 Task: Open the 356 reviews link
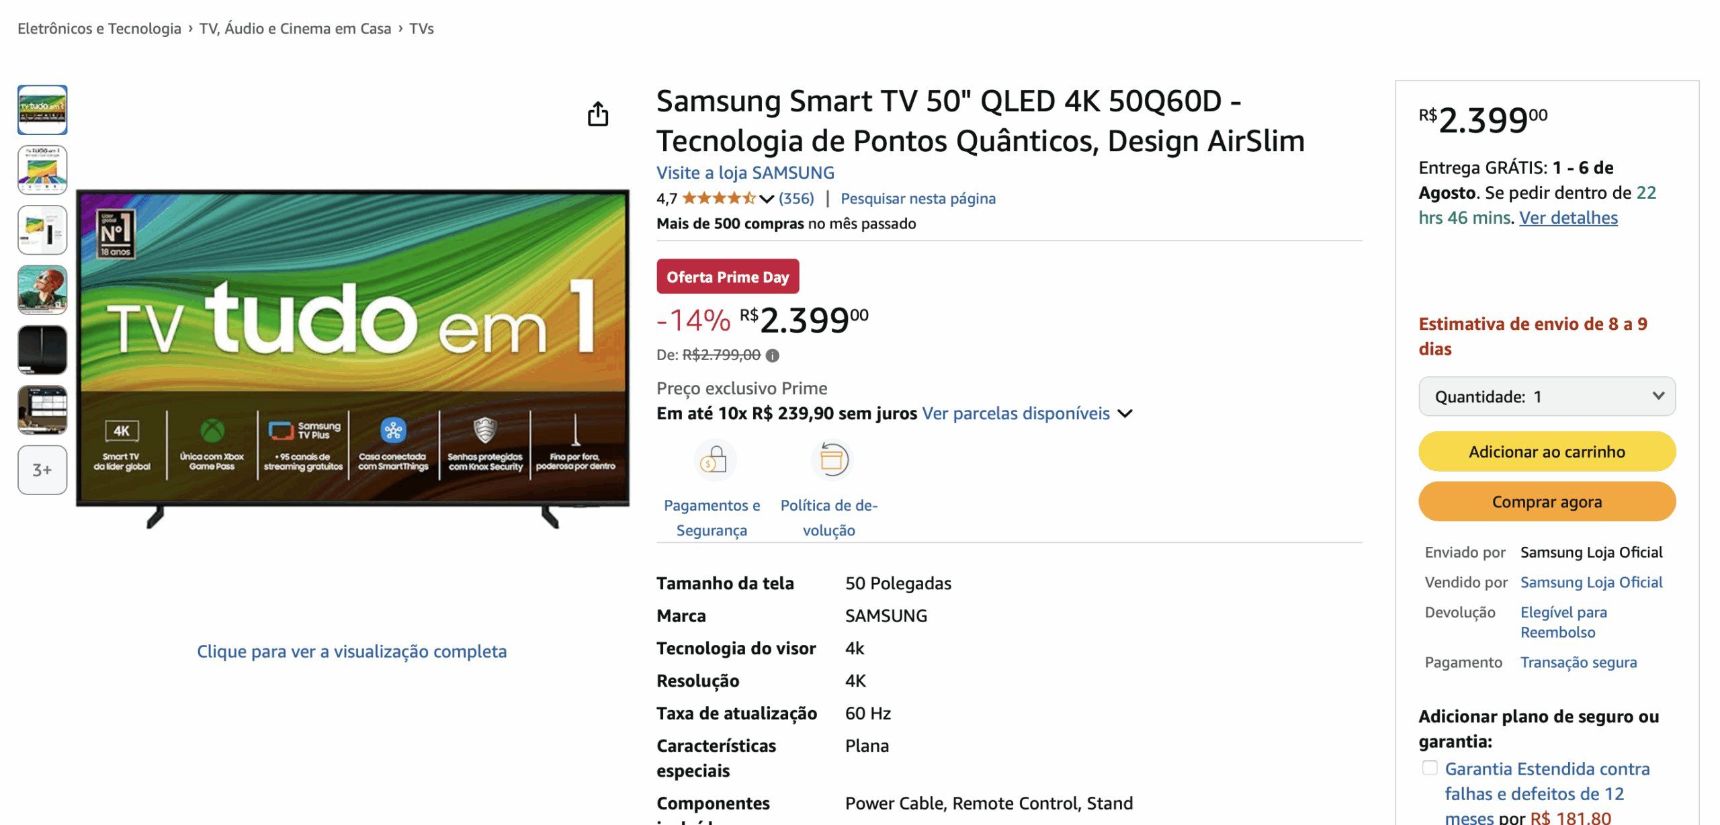[796, 198]
